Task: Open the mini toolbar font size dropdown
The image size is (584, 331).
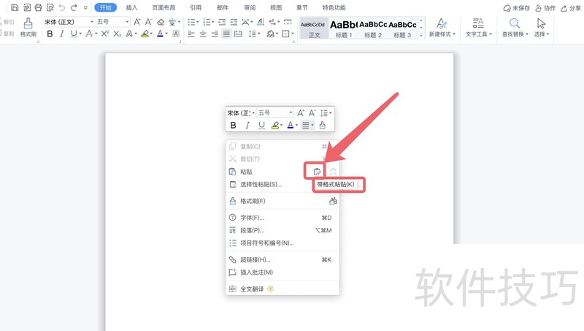Action: point(291,113)
